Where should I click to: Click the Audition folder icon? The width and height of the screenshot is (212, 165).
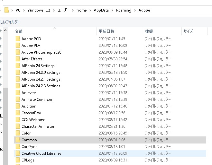click(18, 106)
